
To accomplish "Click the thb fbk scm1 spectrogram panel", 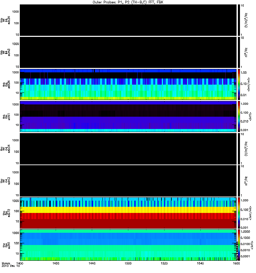I will tap(128, 116).
